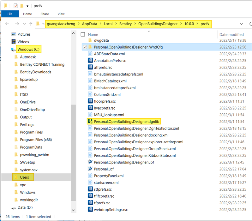The width and height of the screenshot is (252, 221).
Task: Select the dwgdata folder icon
Action: coord(90,40)
